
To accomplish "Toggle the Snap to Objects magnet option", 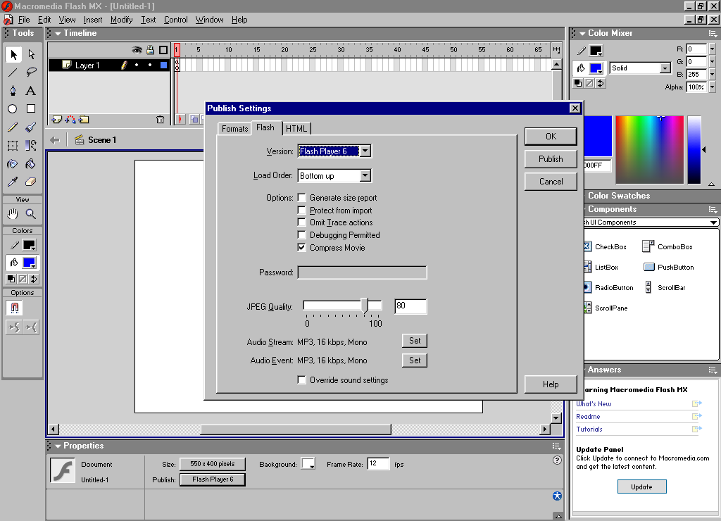I will point(14,308).
